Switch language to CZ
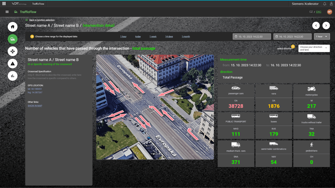Image resolution: width=335 pixels, height=188 pixels. coord(311,12)
